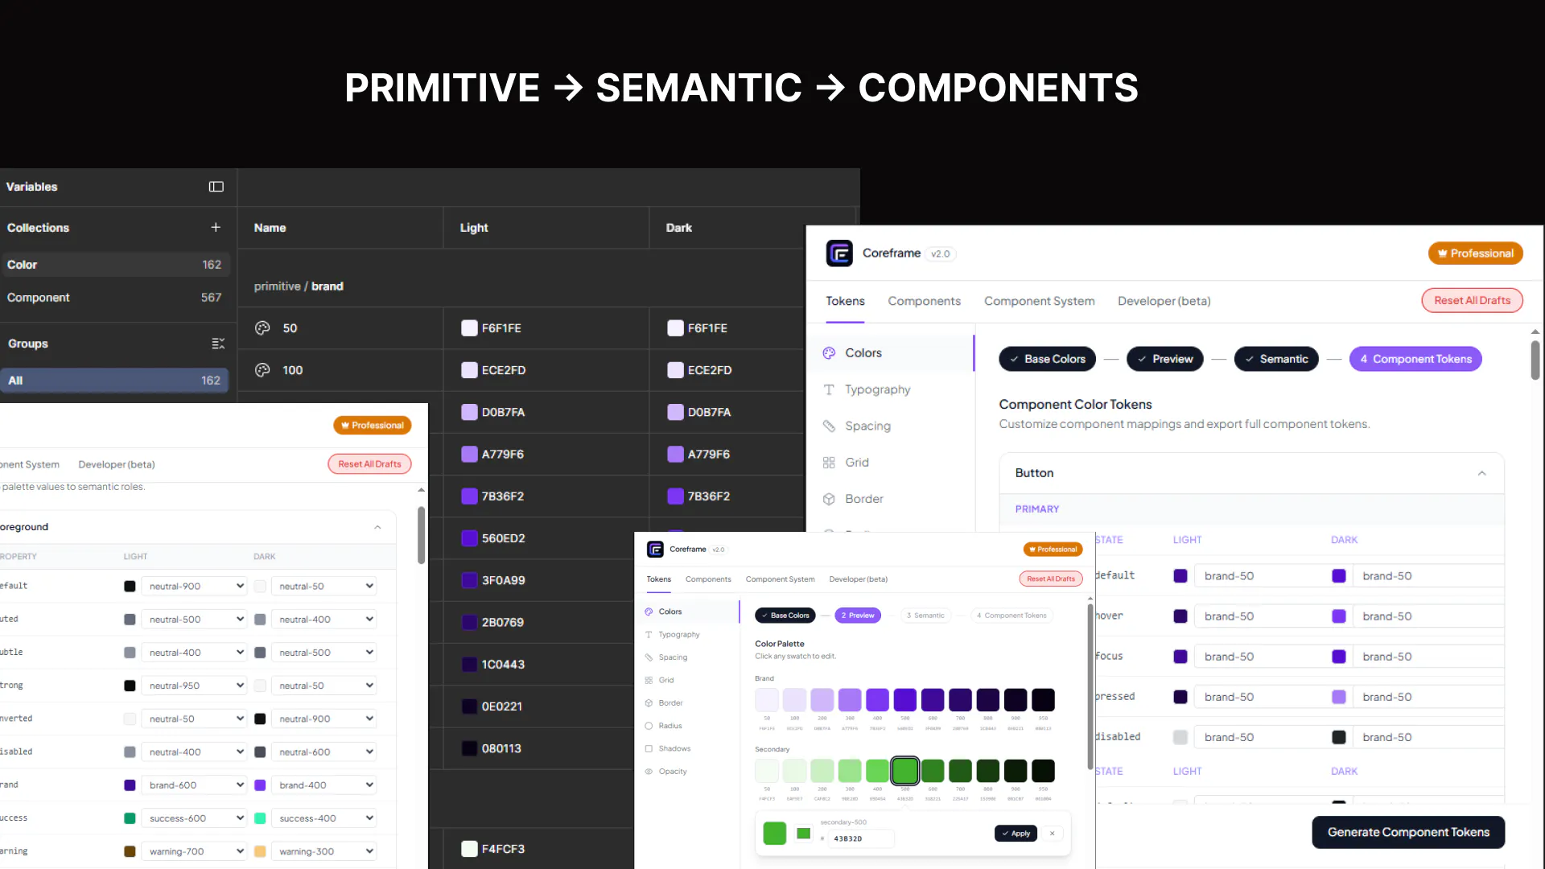Open Developer (beta) tab in Foreground semantic window

tap(117, 464)
